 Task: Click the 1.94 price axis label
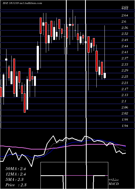pyautogui.click(x=124, y=126)
